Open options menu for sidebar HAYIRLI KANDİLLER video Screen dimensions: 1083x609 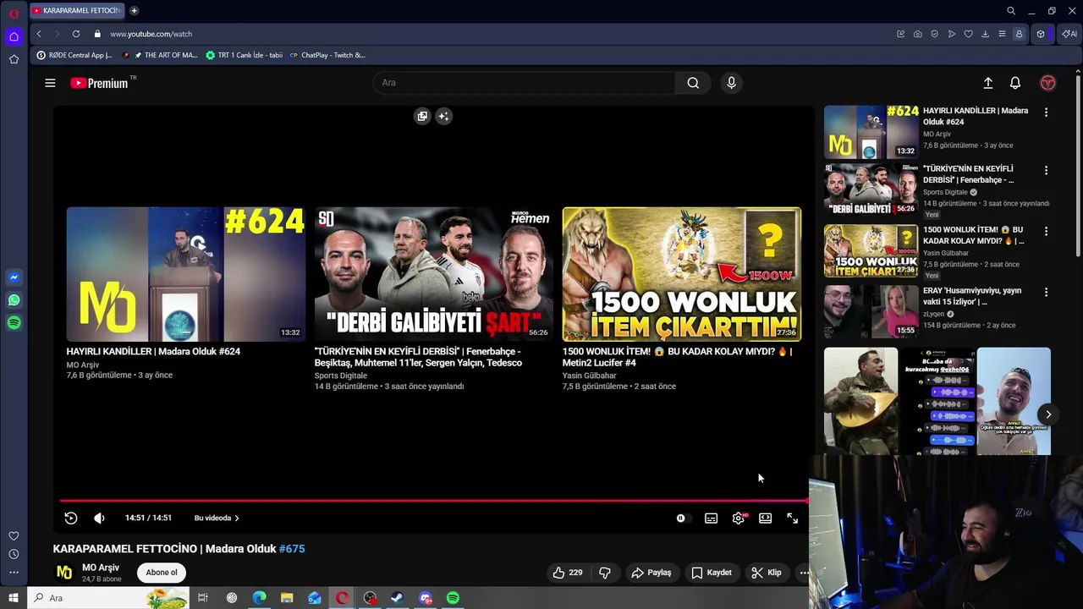click(x=1046, y=112)
